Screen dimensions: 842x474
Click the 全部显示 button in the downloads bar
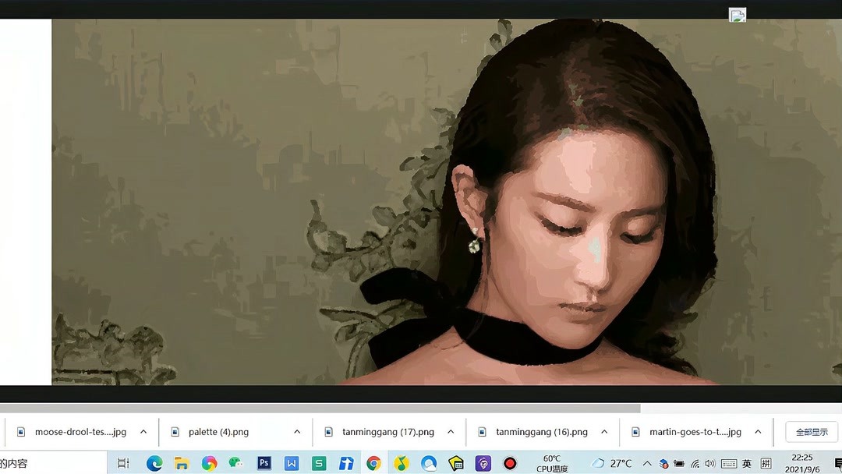point(810,431)
